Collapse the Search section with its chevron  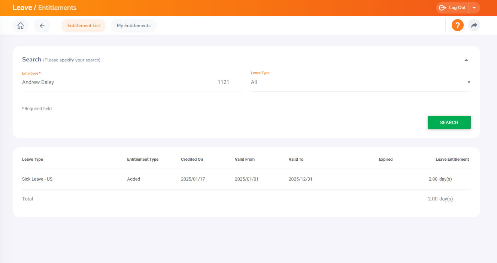(466, 60)
